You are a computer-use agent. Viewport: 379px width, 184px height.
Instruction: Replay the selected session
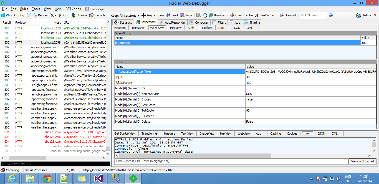(40, 15)
